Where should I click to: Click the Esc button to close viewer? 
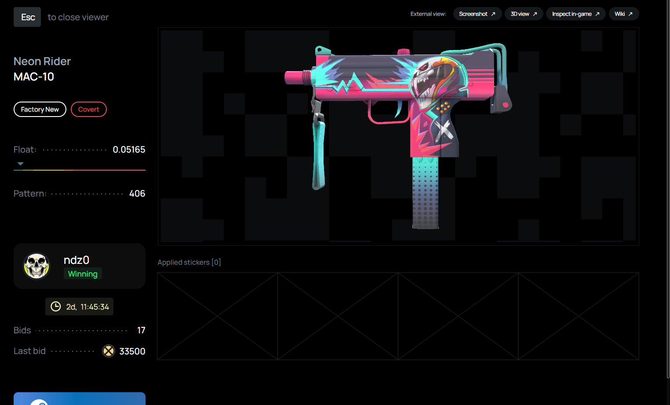(x=27, y=17)
